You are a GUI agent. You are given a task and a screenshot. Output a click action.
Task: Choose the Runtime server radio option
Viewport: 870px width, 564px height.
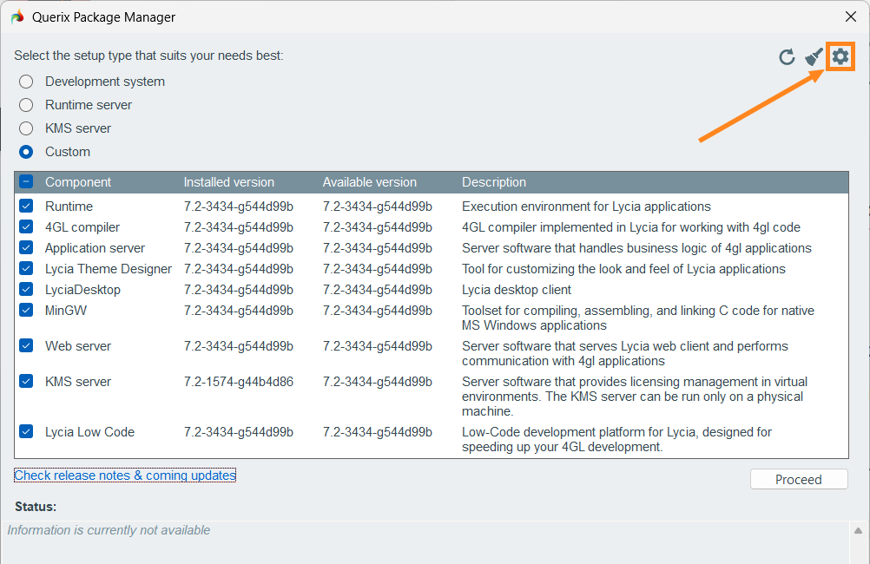(x=27, y=105)
